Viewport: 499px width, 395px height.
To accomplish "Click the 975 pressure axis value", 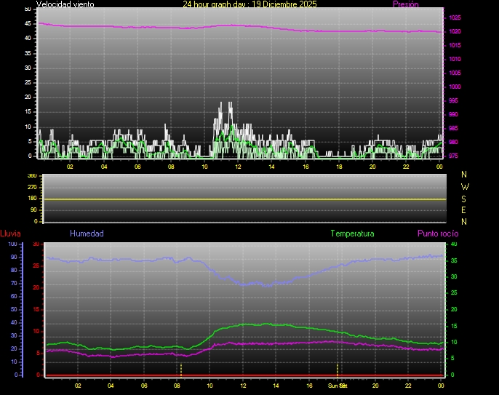I will click(454, 156).
